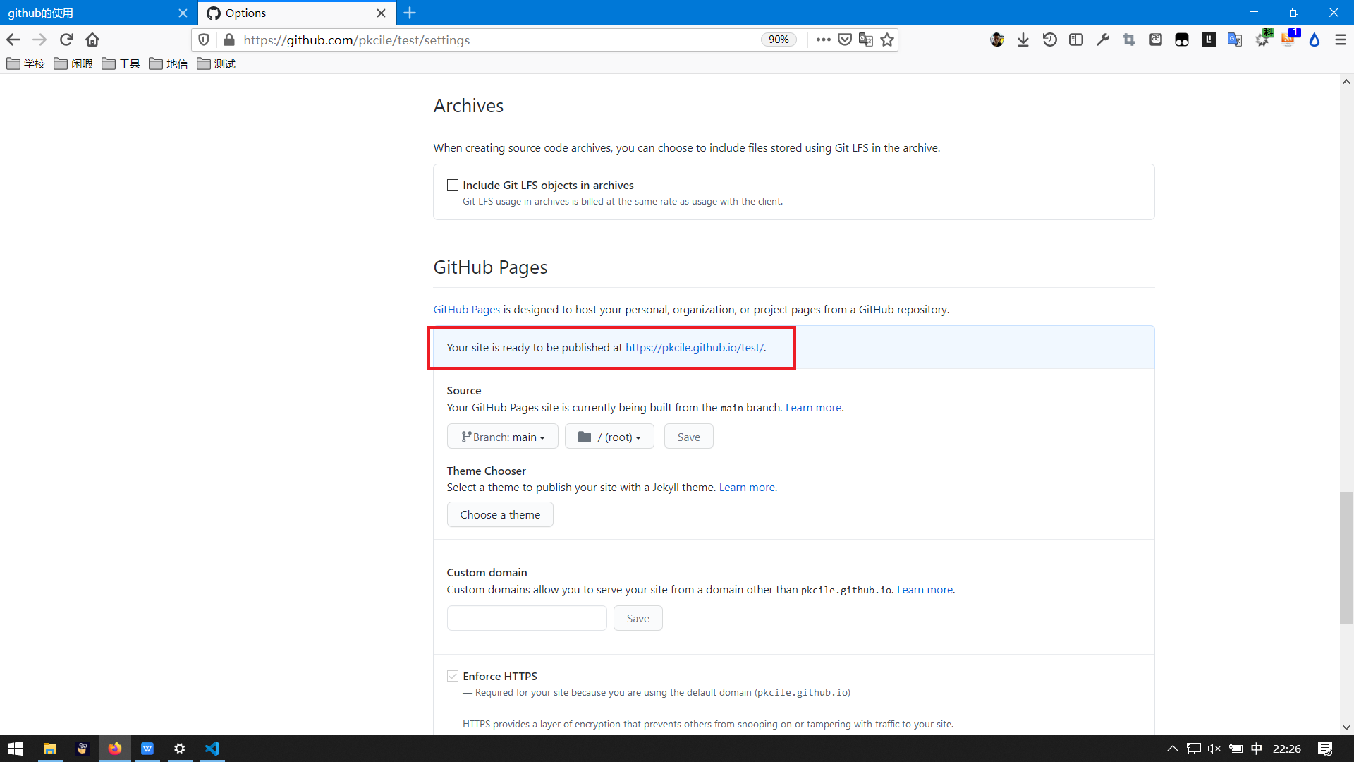This screenshot has height=762, width=1354.
Task: Open a new browser tab
Action: pos(410,13)
